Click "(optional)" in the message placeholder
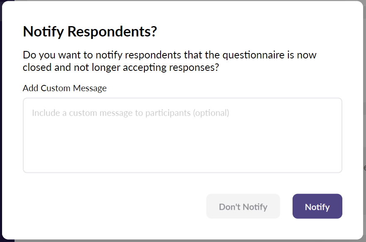 (x=211, y=113)
